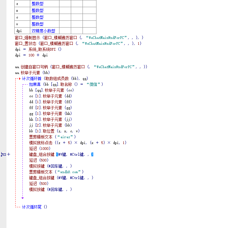230x228 pixels.
Task: Click the plus expand sign in left margin
Action: (x=9, y=154)
